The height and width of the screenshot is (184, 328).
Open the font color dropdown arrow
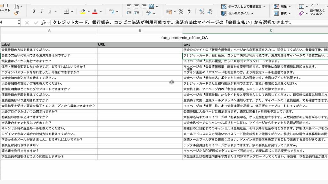tap(101, 11)
